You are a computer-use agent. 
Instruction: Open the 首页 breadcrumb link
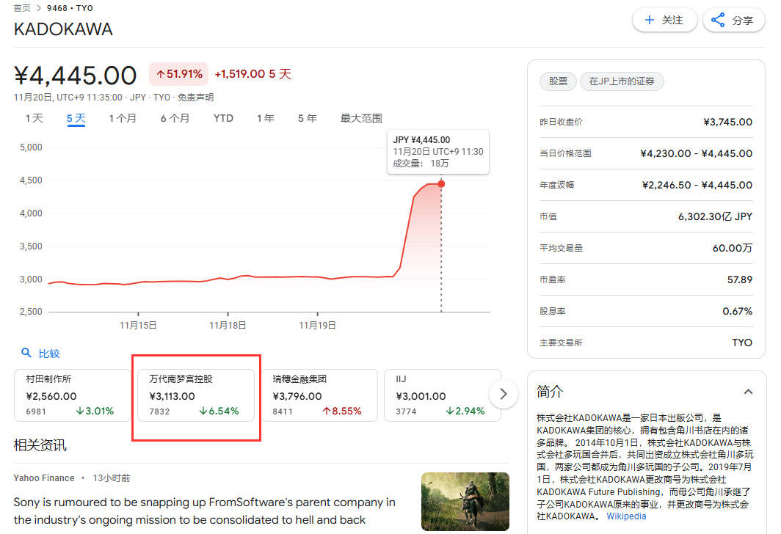click(22, 8)
